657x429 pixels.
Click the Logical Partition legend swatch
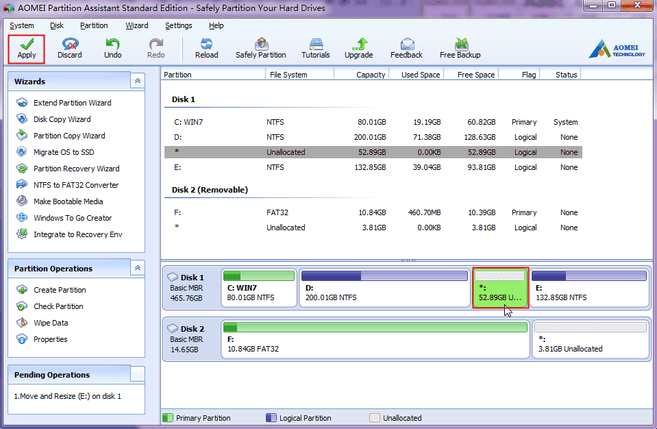(271, 417)
